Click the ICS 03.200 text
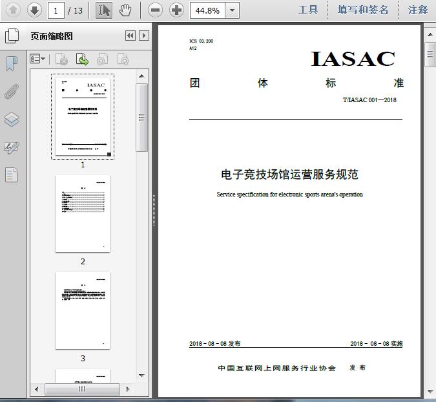 (x=202, y=41)
